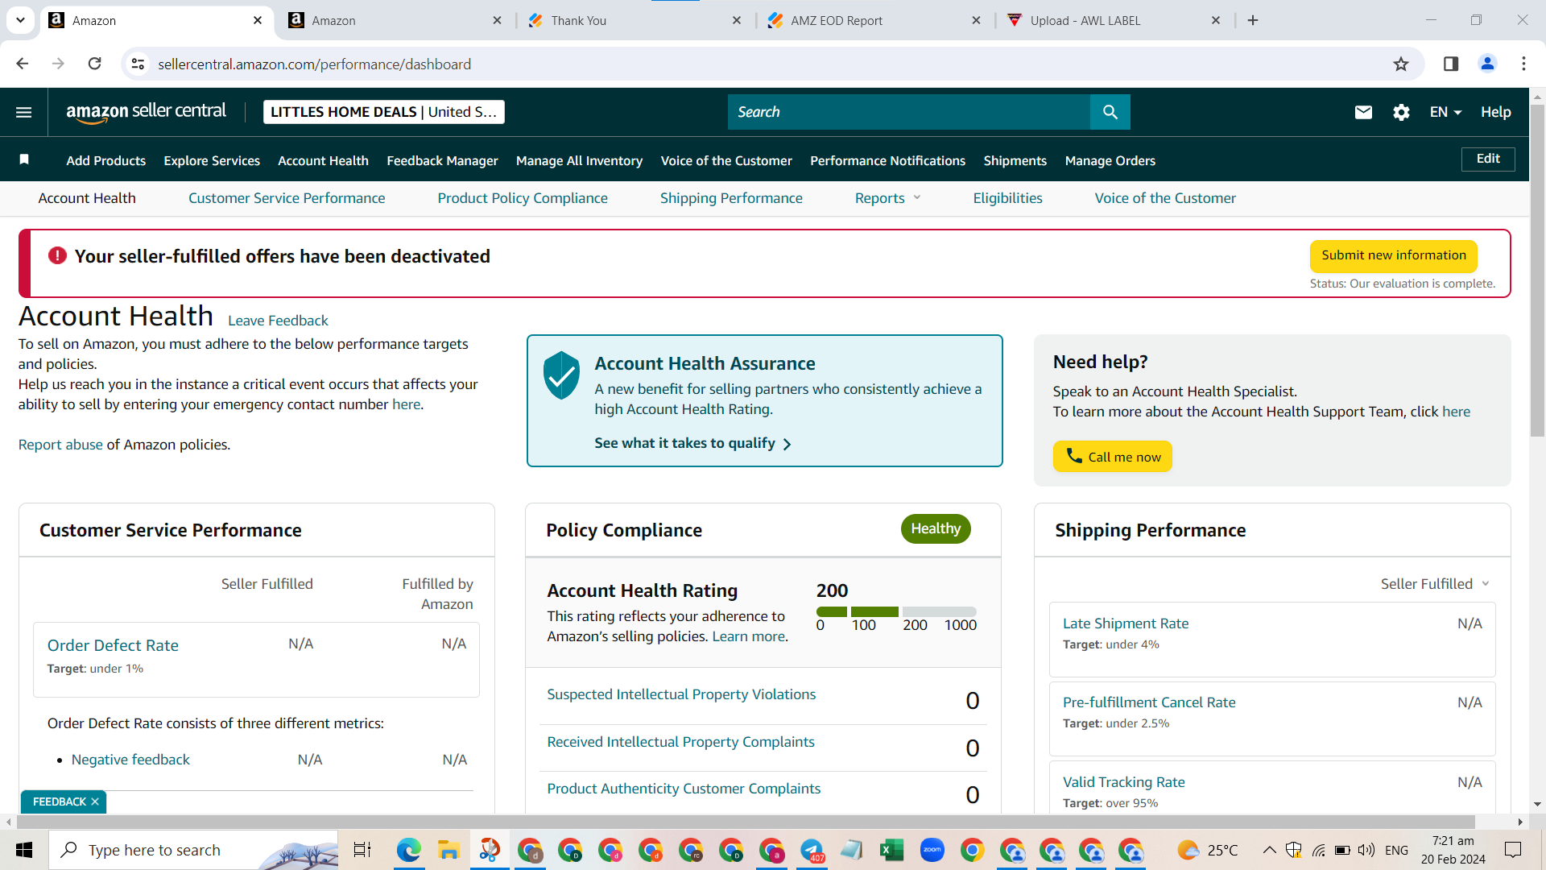Open the browser side panel icon
The height and width of the screenshot is (870, 1546).
pos(1451,64)
